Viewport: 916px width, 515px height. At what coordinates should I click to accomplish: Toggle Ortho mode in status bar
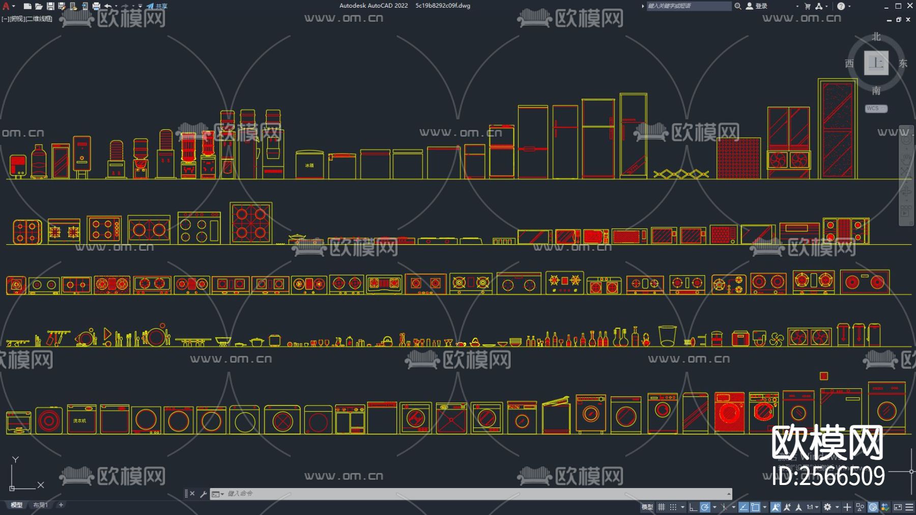tap(693, 507)
